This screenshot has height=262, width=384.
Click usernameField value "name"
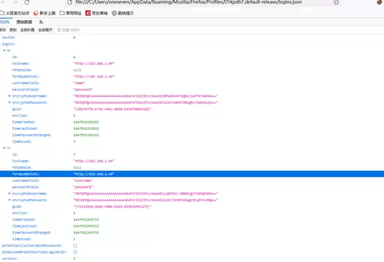[79, 83]
